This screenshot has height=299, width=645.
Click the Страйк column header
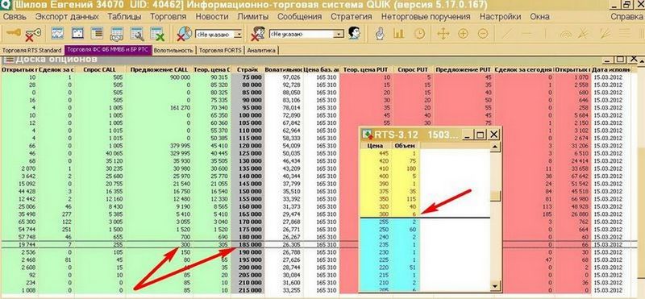click(x=248, y=70)
